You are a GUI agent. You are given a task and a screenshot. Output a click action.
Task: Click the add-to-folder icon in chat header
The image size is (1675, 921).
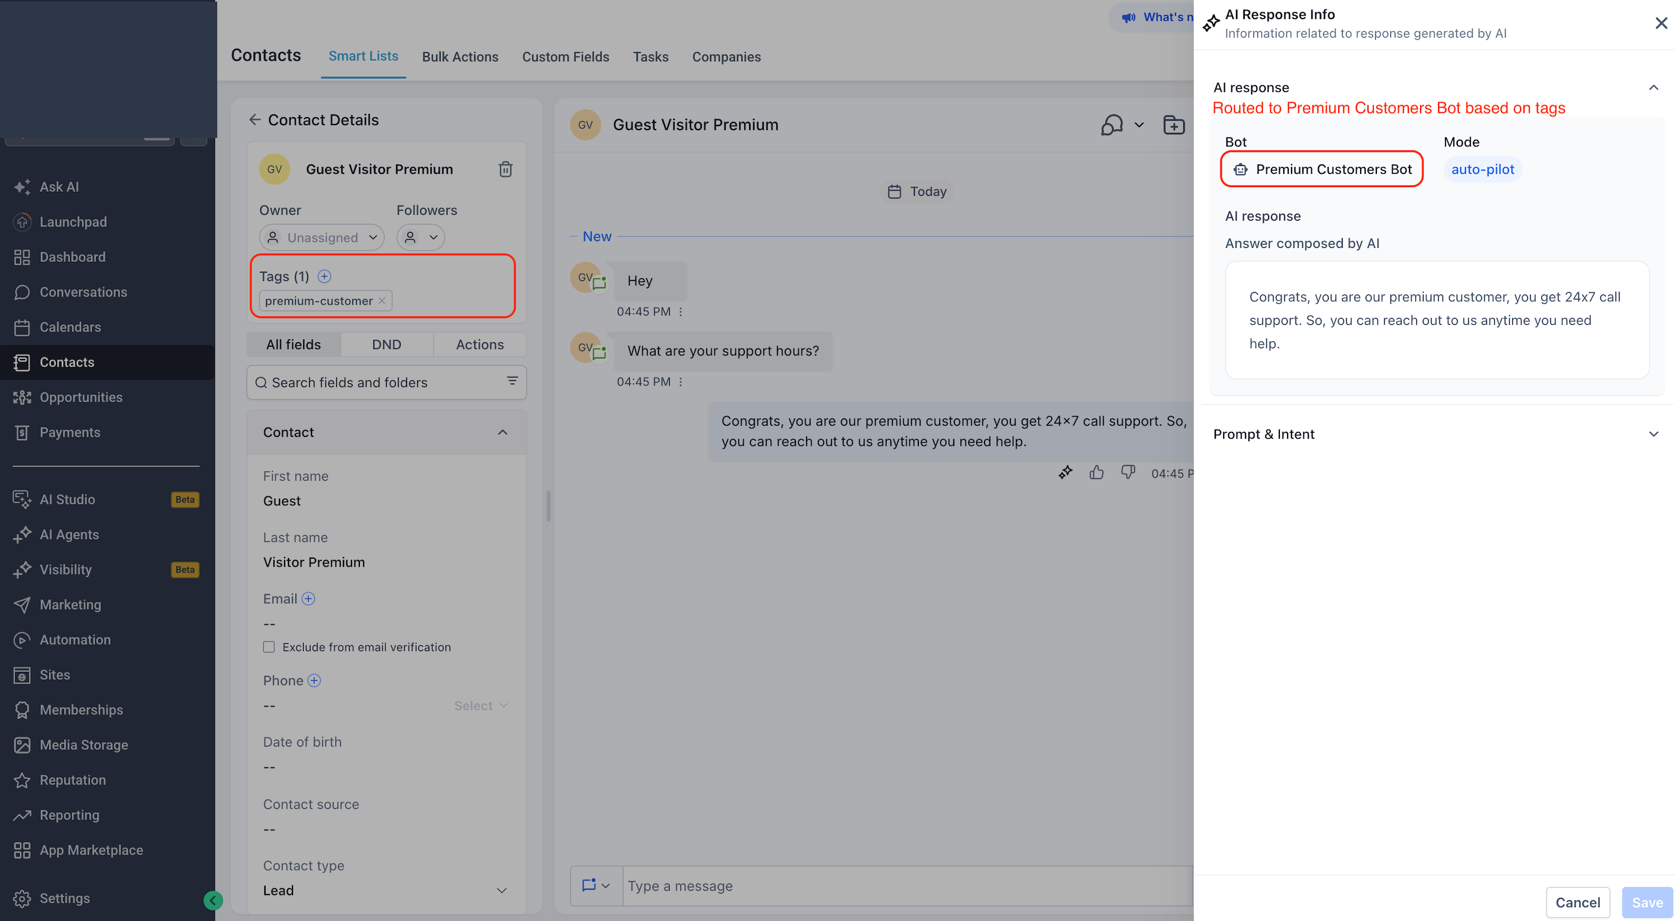1174,125
